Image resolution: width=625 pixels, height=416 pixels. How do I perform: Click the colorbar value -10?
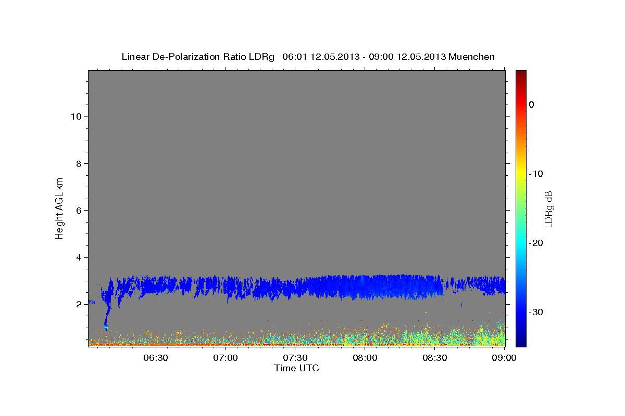536,174
